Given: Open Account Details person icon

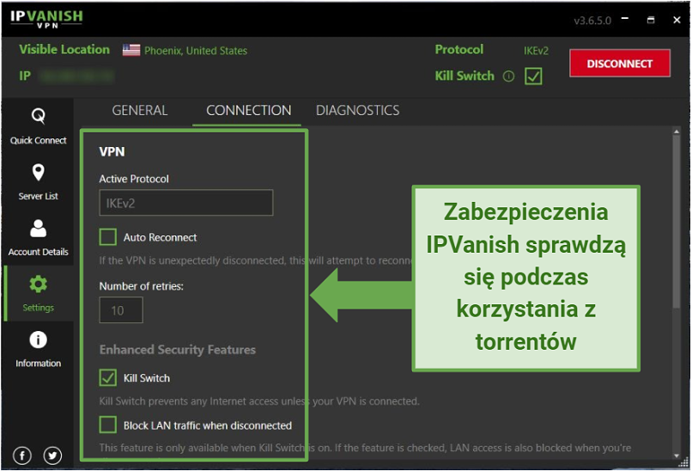Looking at the screenshot, I should pyautogui.click(x=39, y=229).
